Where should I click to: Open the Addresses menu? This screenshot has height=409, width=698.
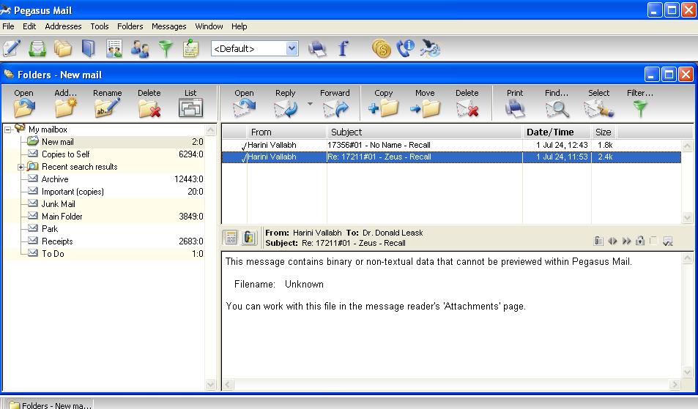click(x=63, y=26)
